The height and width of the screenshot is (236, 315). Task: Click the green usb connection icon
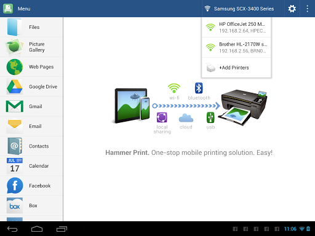tap(210, 117)
